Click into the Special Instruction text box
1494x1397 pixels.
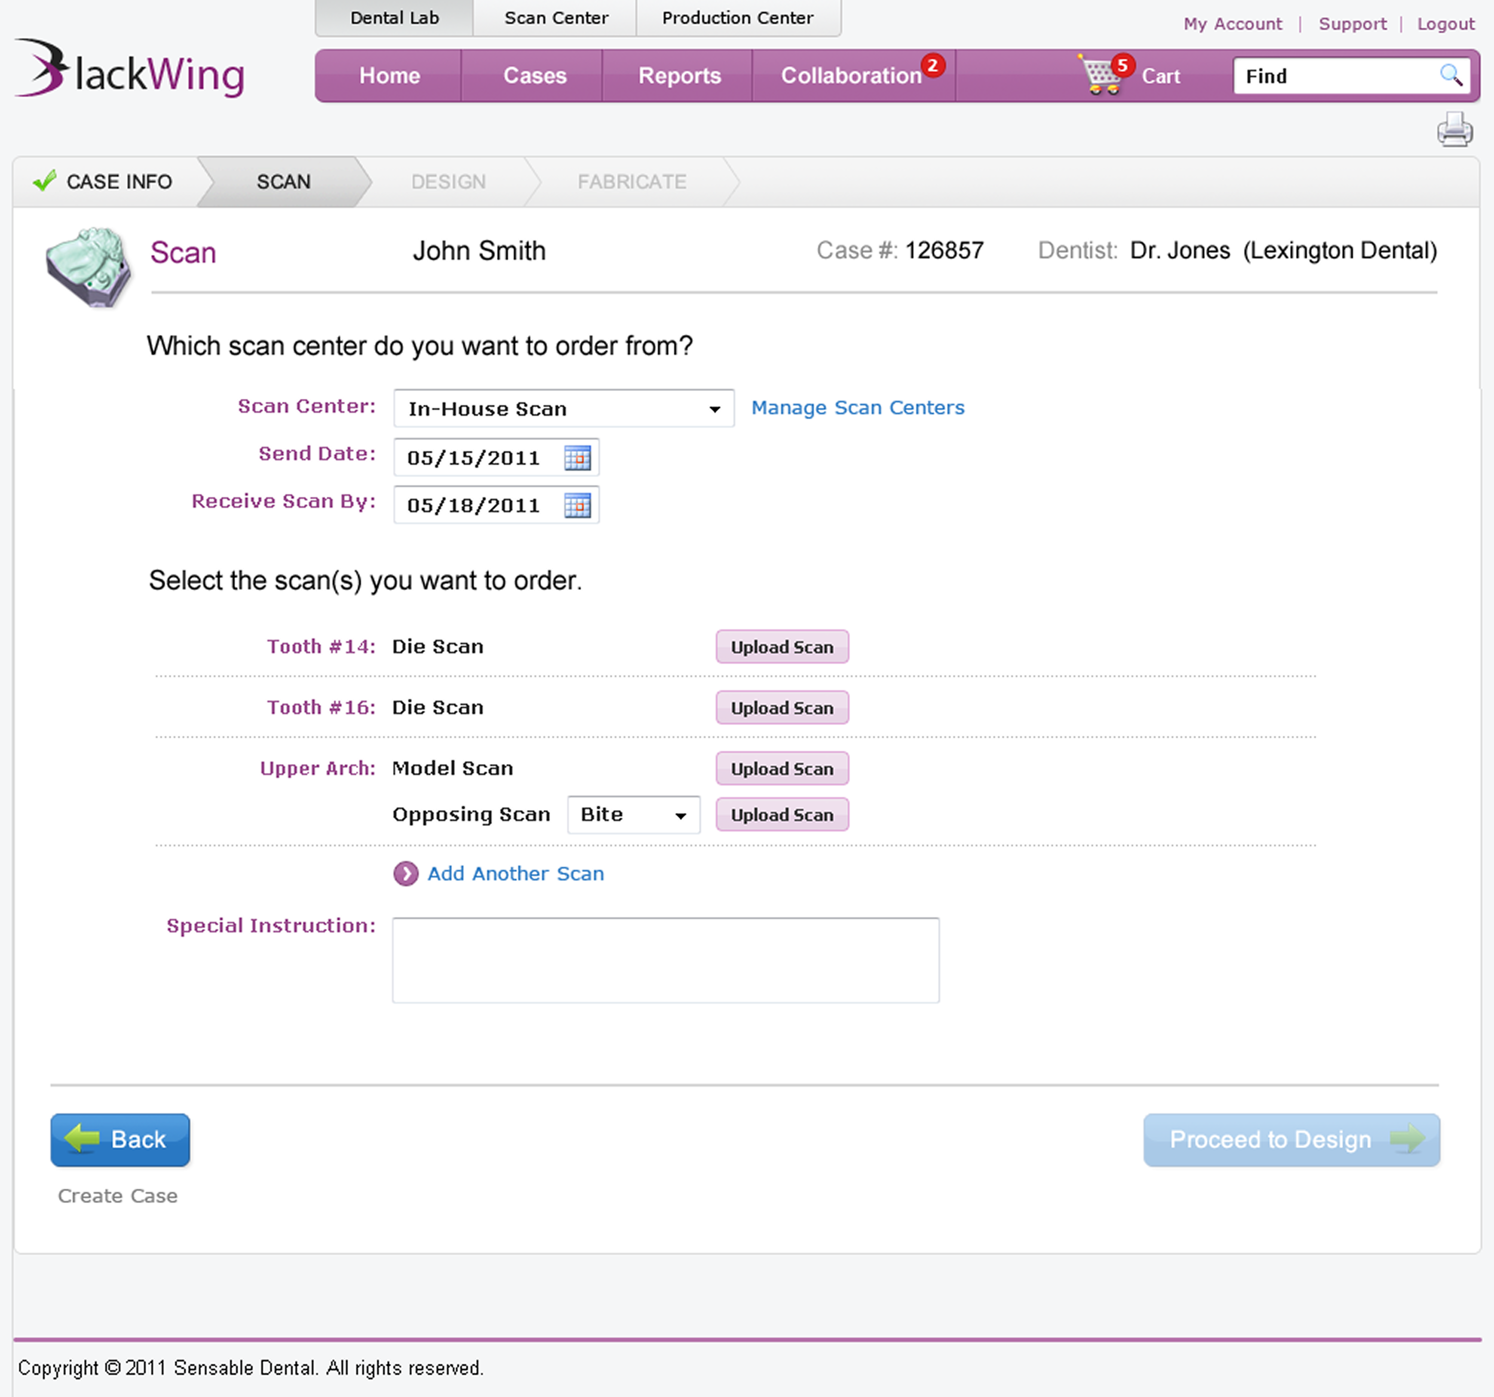point(665,960)
